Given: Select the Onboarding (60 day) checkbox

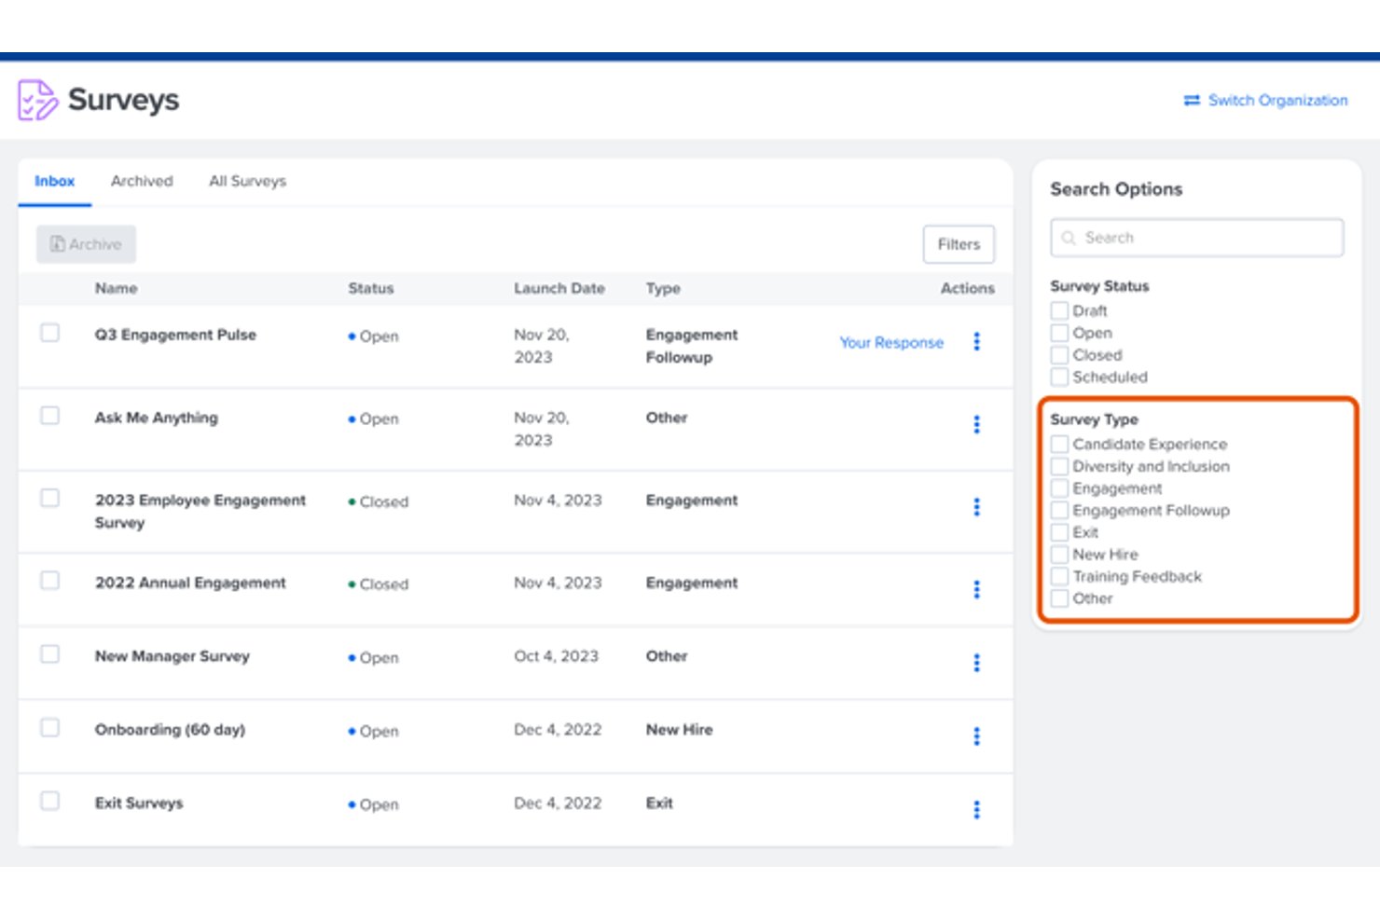Looking at the screenshot, I should click(x=49, y=727).
